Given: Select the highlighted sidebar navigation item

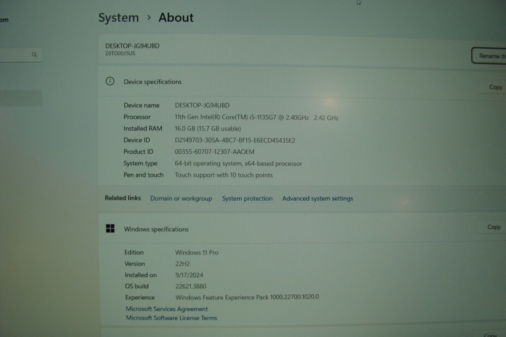Looking at the screenshot, I should (21, 98).
